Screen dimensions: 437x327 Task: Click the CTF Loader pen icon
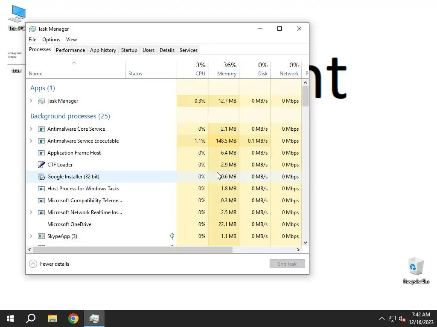coord(41,165)
